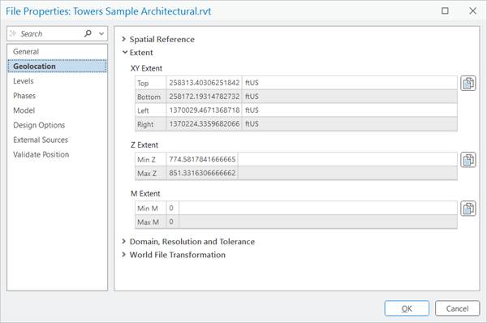This screenshot has height=323, width=487.
Task: Copy the Z Extent values to clipboard
Action: (468, 160)
